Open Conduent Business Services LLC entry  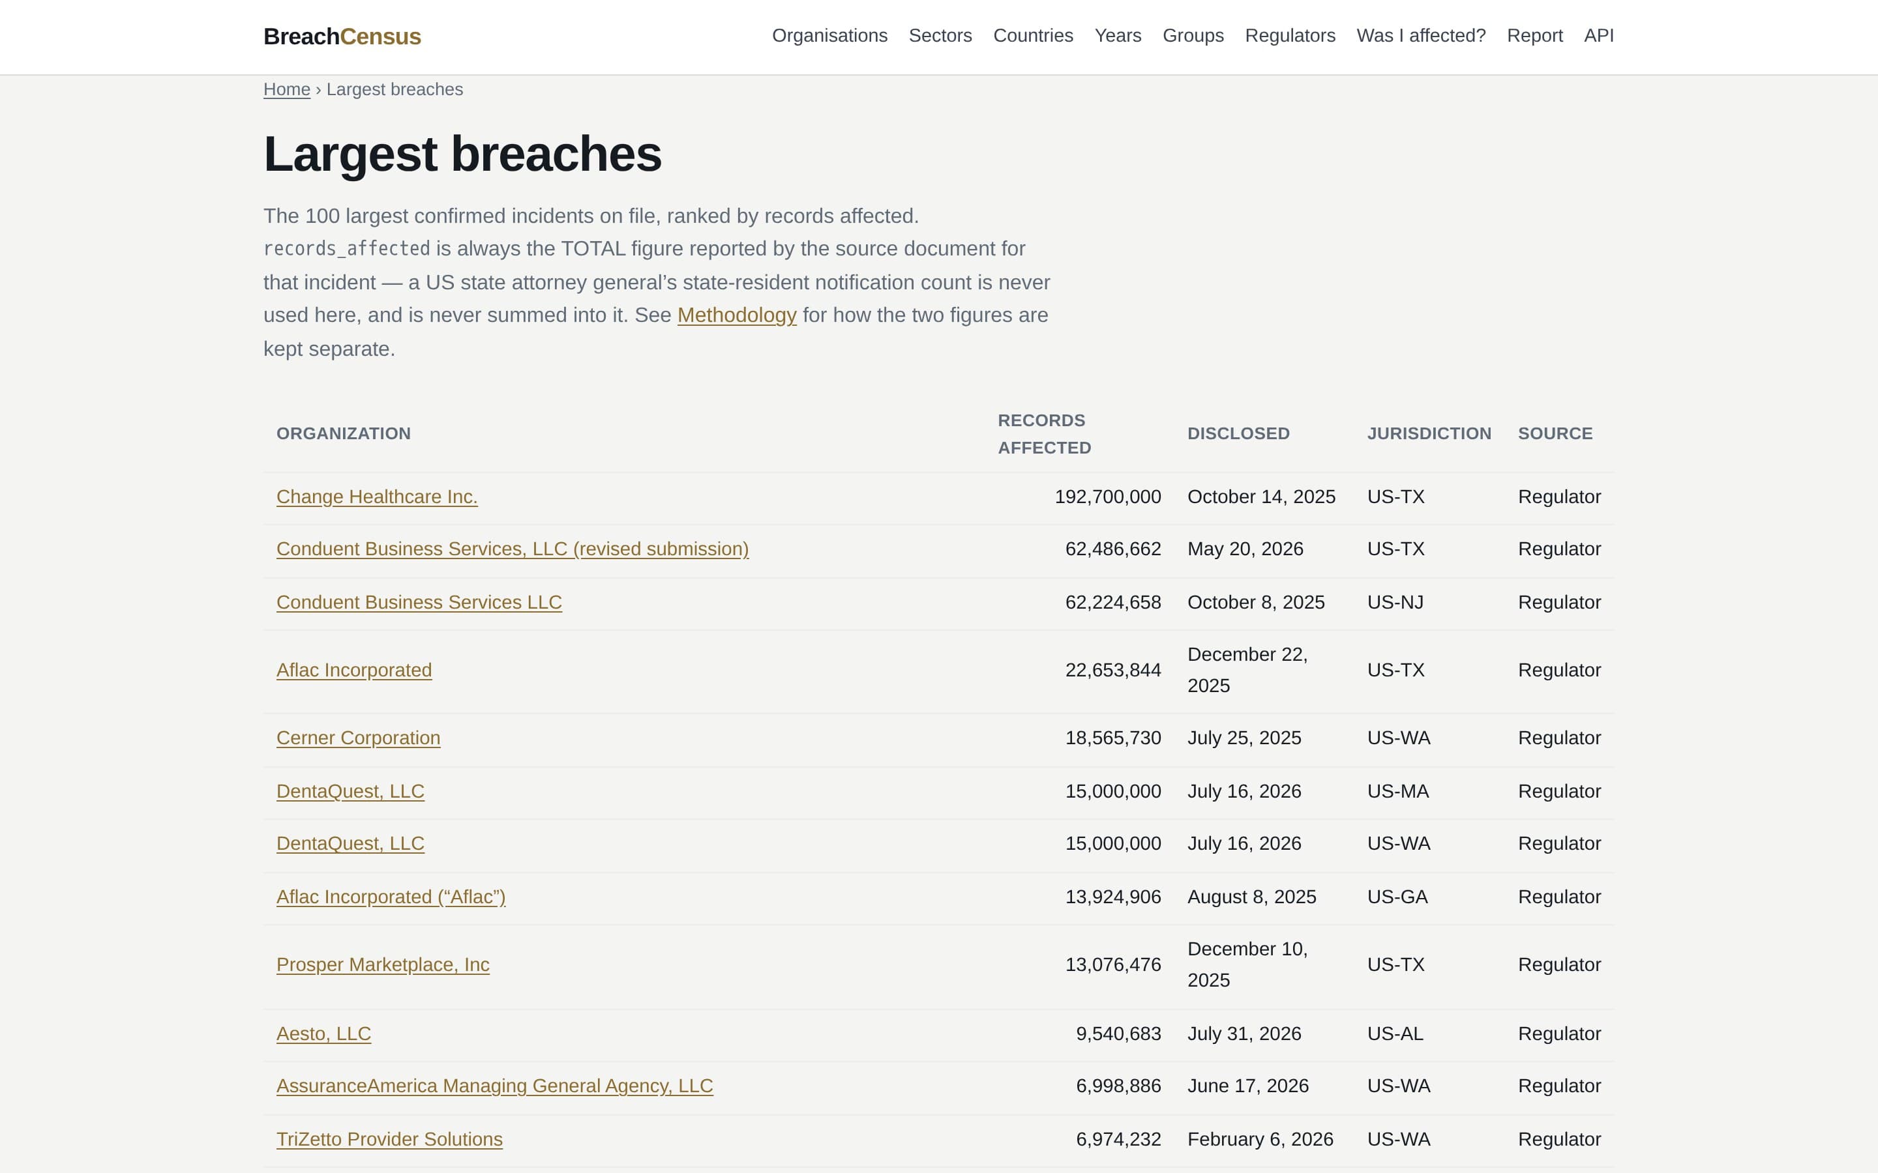click(419, 602)
